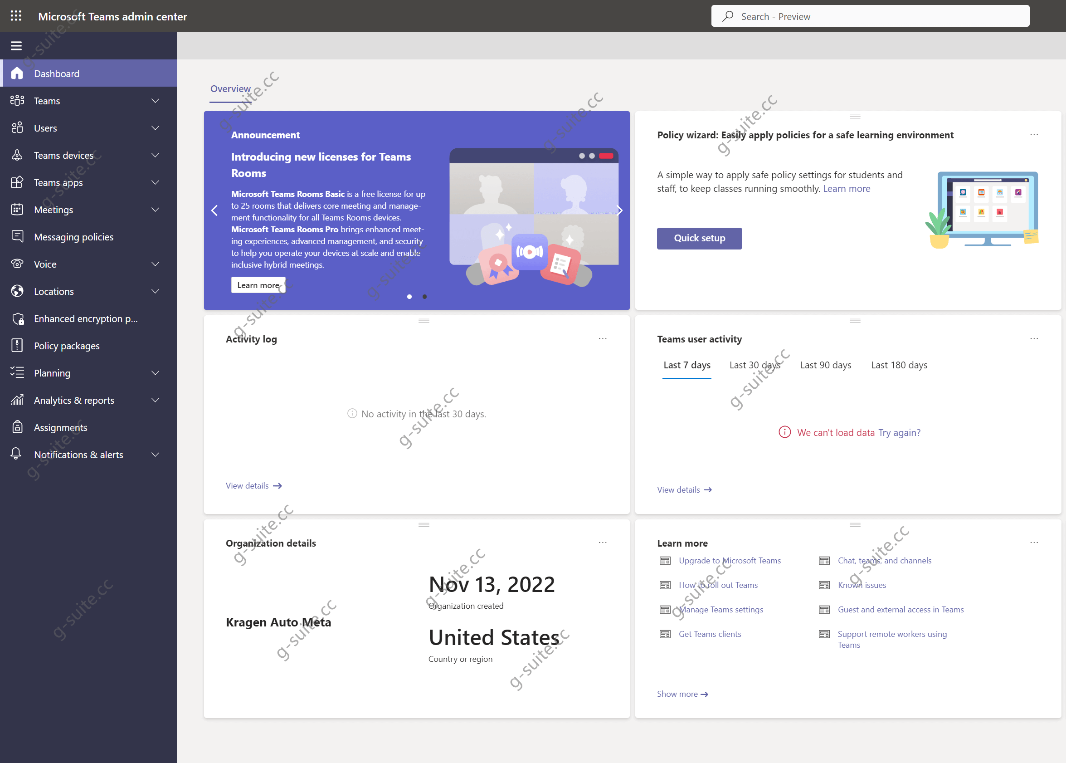Open View details in Activity log
Viewport: 1066px width, 763px height.
253,486
